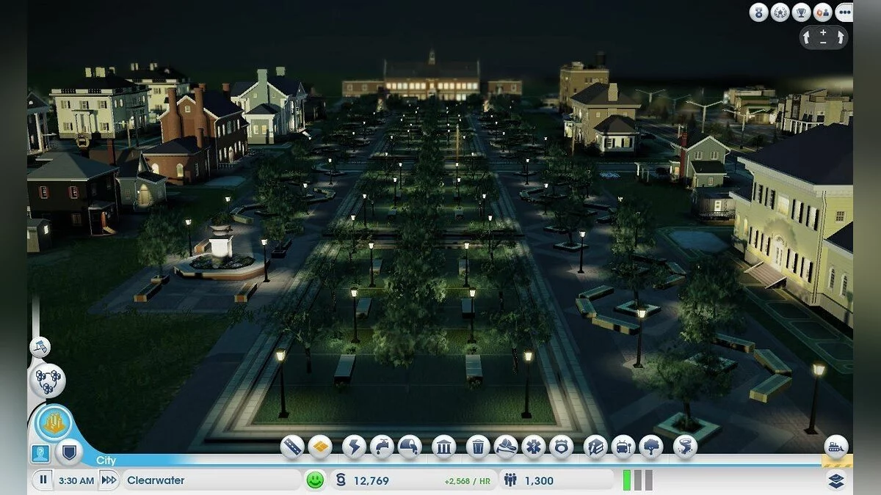The width and height of the screenshot is (881, 495).
Task: Open the friends online icon
Action: click(x=822, y=12)
